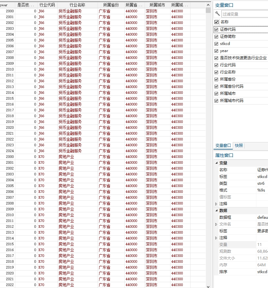The image size is (268, 288).
Task: Click the 观测数 property row
Action: [x=241, y=251]
